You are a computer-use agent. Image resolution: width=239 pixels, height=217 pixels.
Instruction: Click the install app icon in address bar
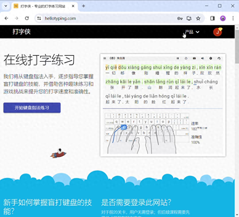click(x=189, y=18)
